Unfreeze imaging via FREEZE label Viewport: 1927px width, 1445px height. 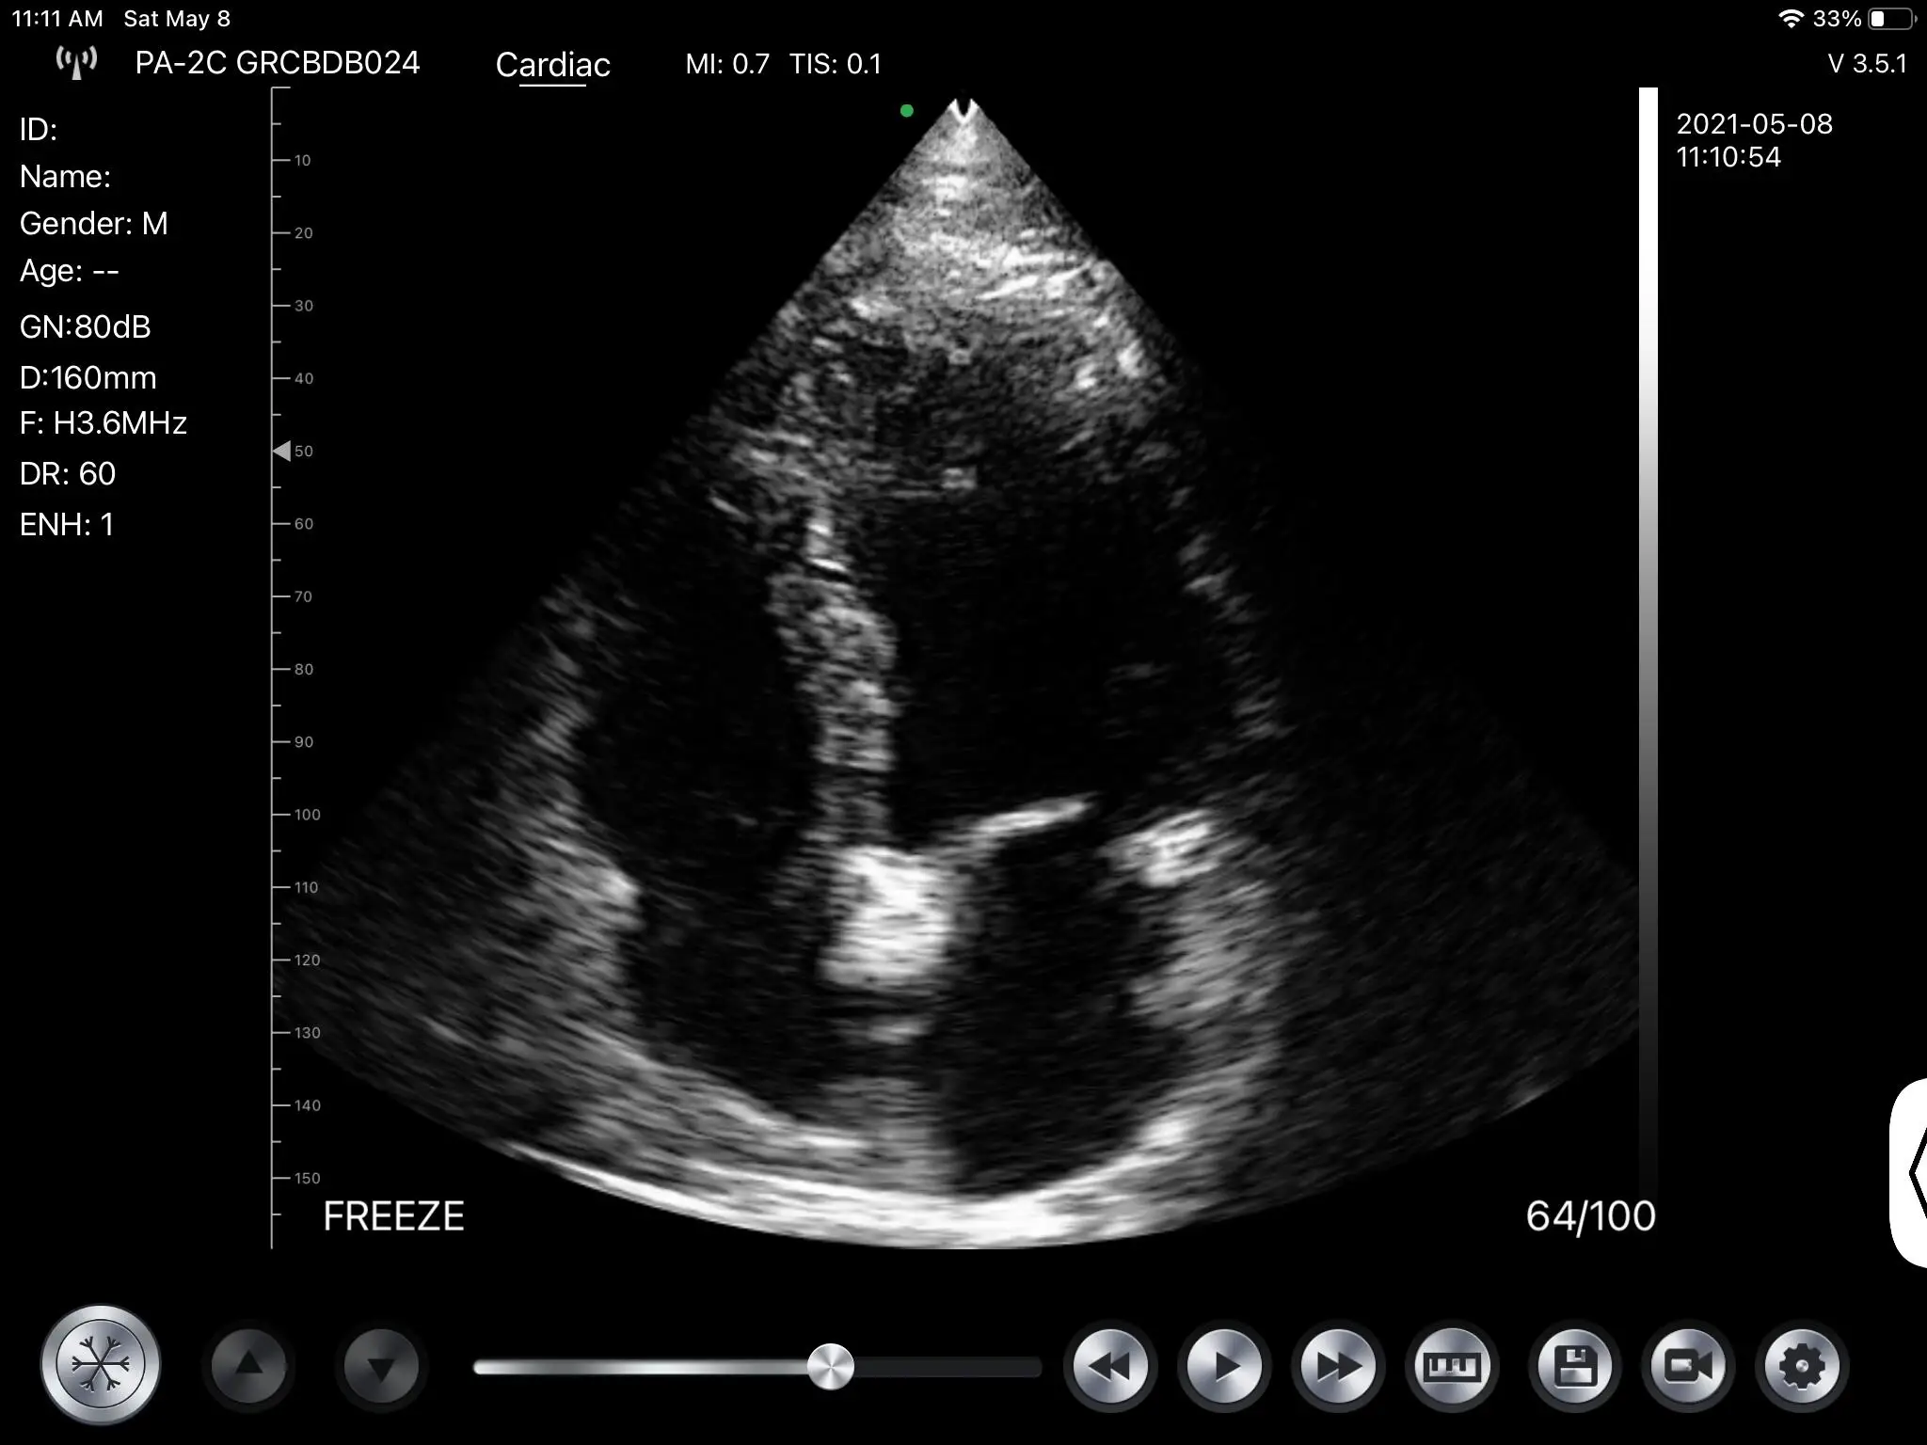[x=394, y=1215]
